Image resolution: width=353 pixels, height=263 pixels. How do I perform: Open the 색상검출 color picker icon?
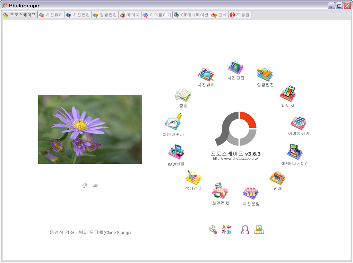193,177
